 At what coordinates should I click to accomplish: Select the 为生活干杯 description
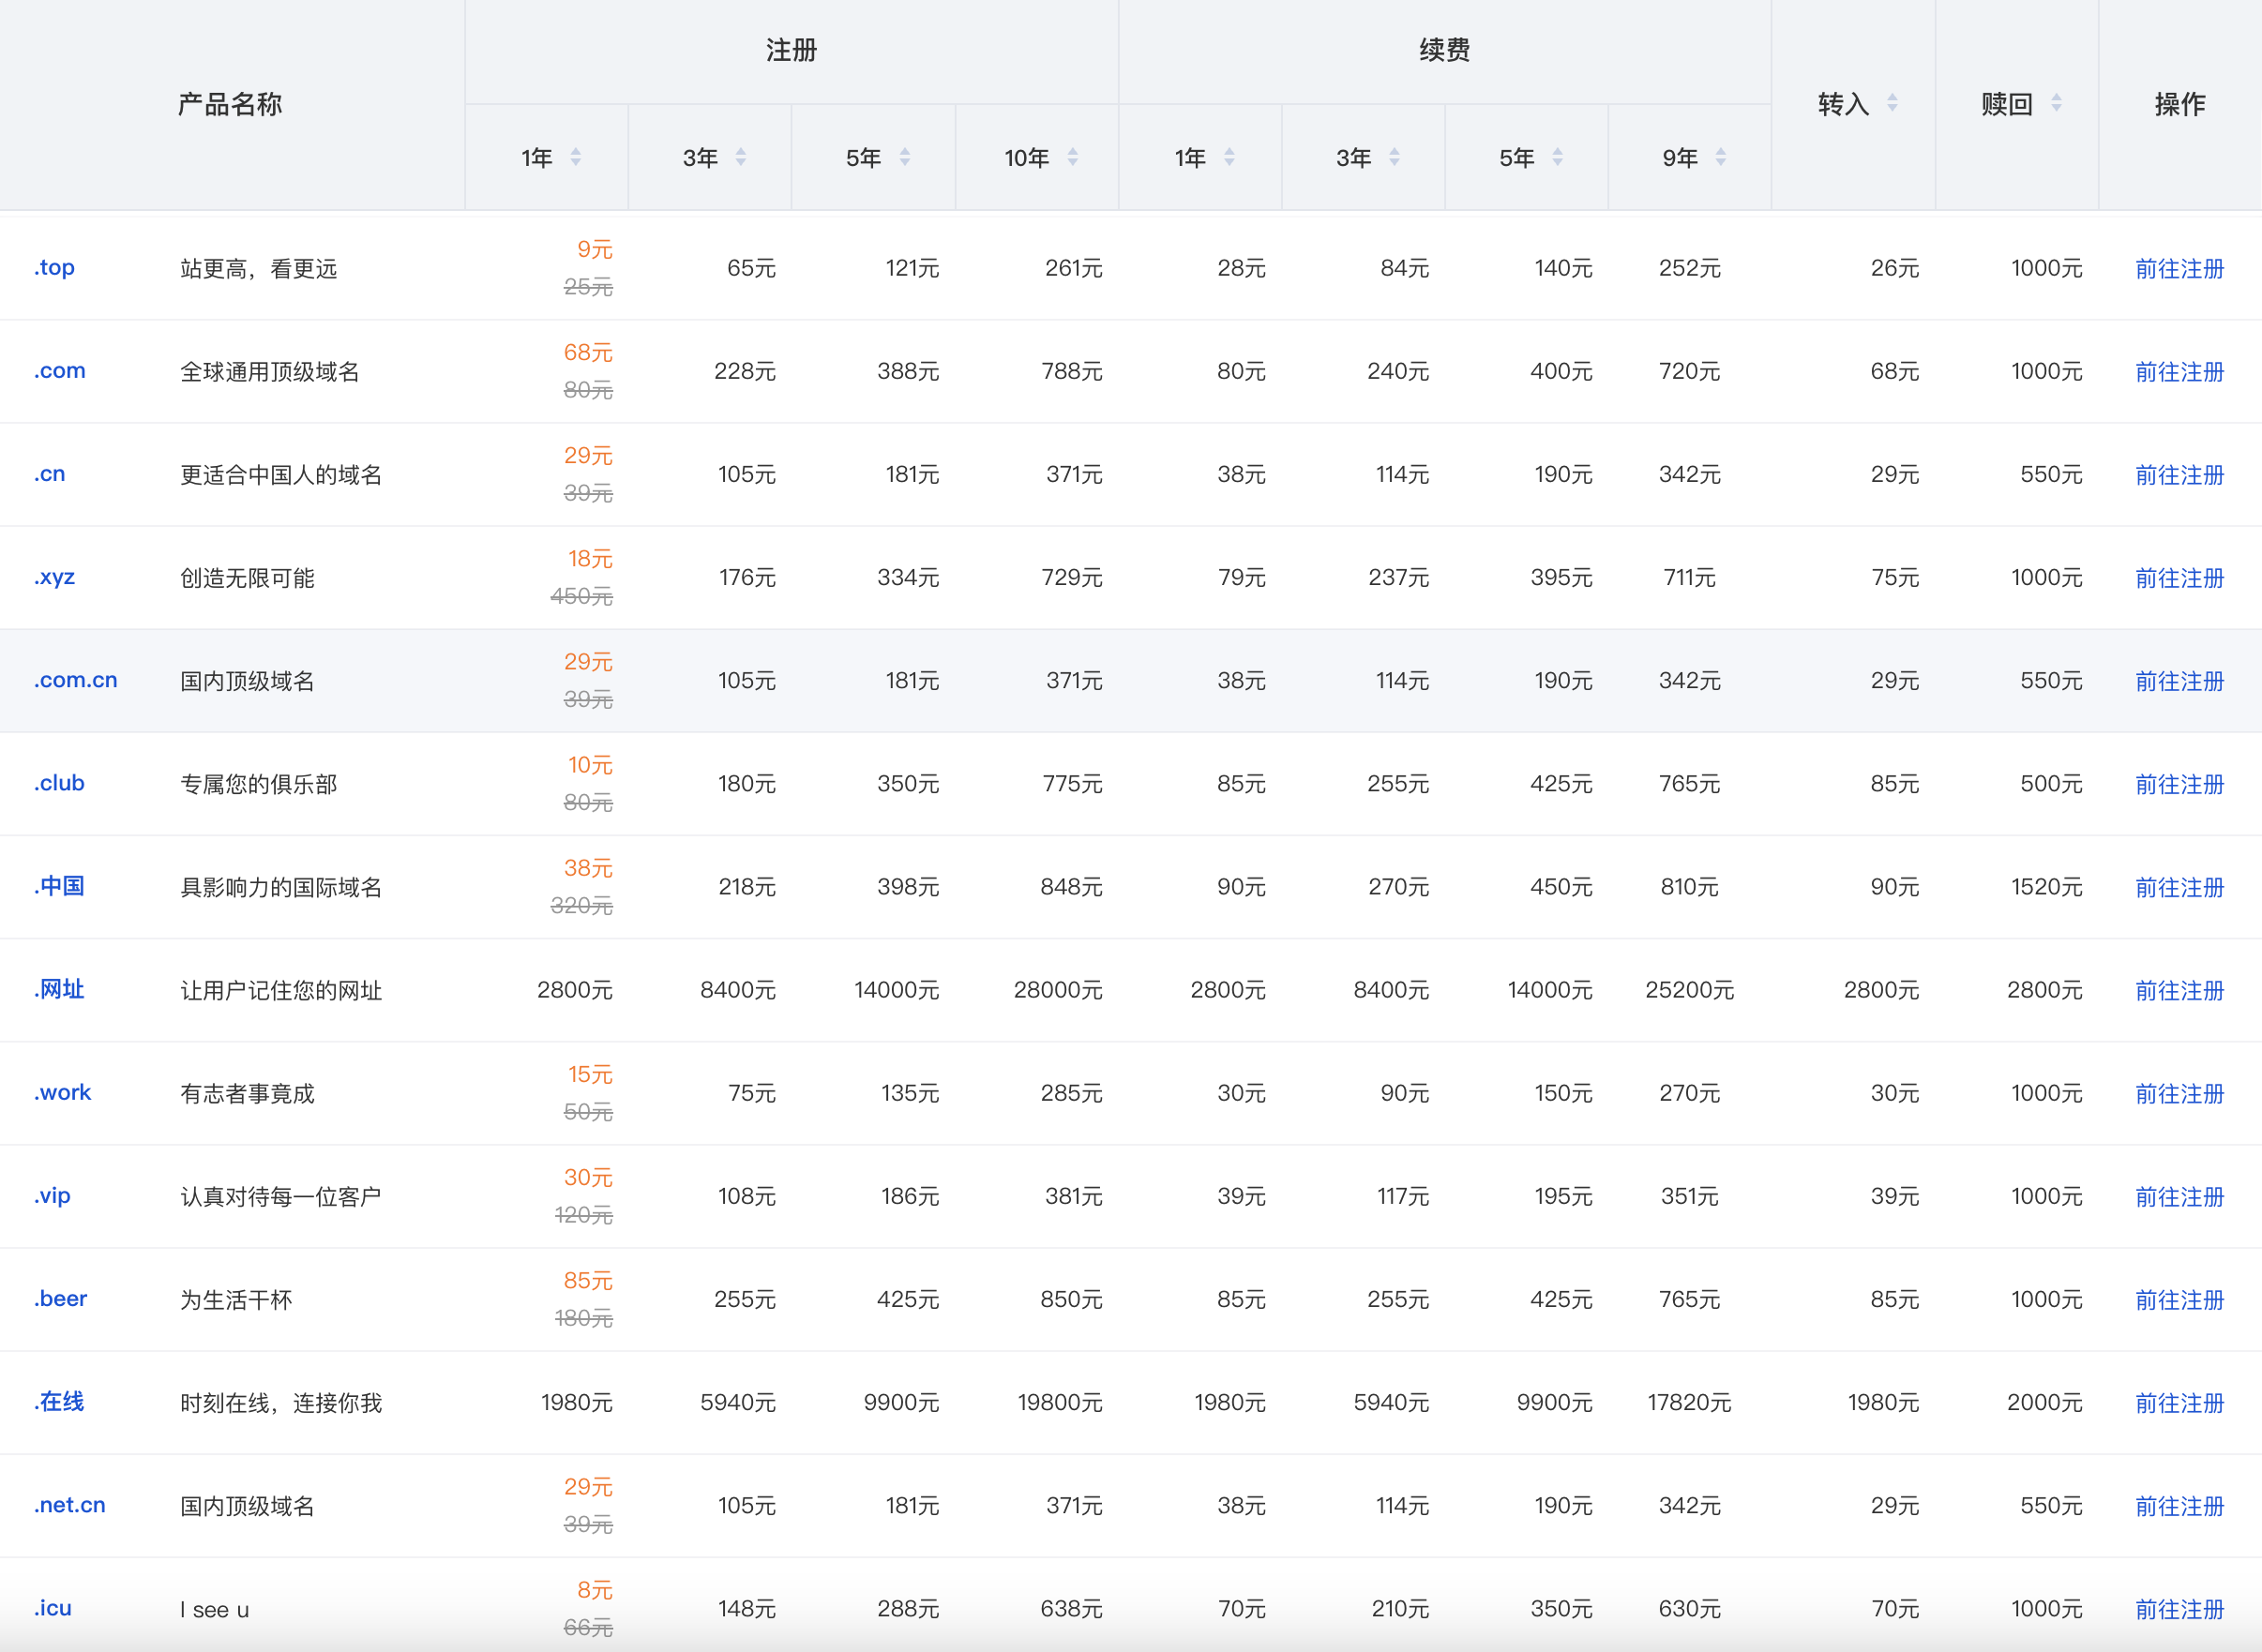[236, 1299]
